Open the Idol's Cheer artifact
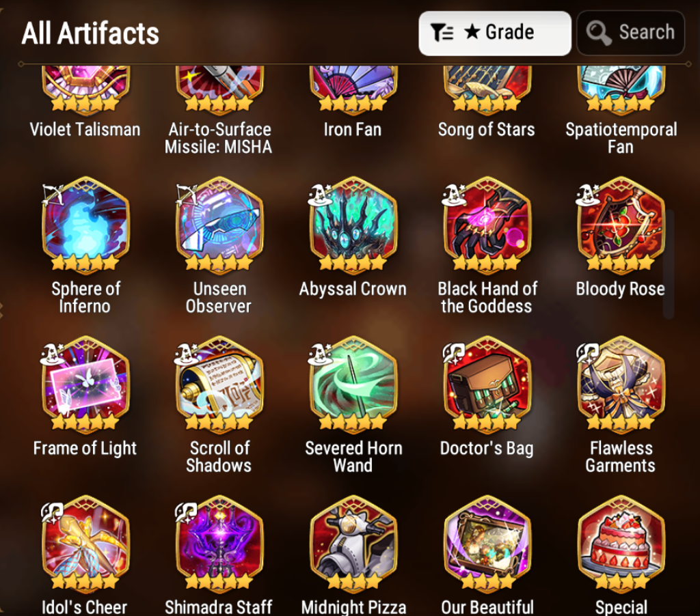The height and width of the screenshot is (616, 700). (x=85, y=543)
